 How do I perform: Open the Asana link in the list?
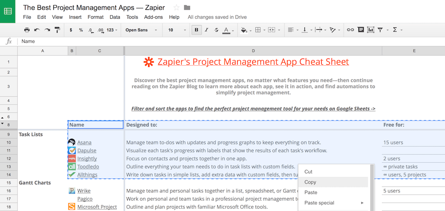pyautogui.click(x=85, y=143)
